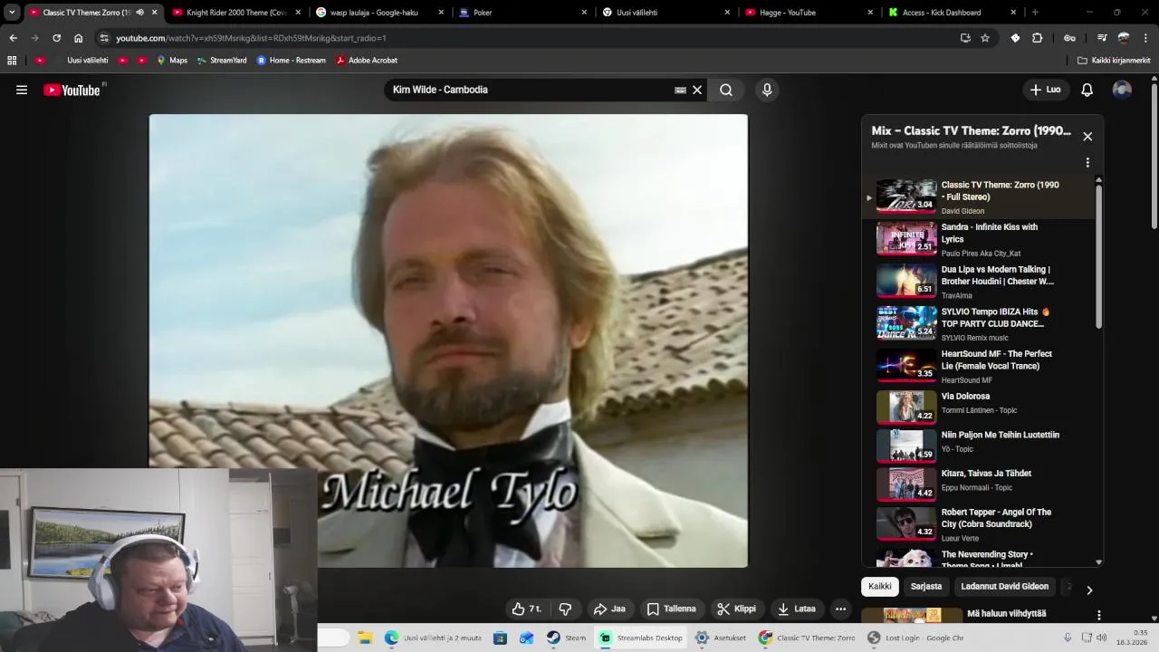Open Chrome three-dot menu
Viewport: 1159px width, 652px height.
1146,38
